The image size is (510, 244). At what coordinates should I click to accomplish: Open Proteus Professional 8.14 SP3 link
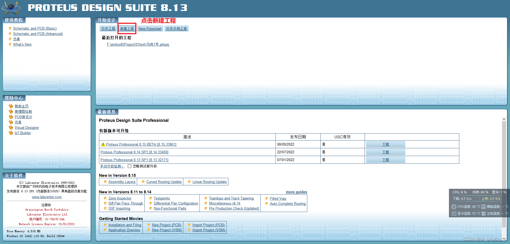coord(134,152)
